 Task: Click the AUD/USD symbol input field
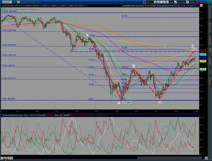tap(6, 2)
